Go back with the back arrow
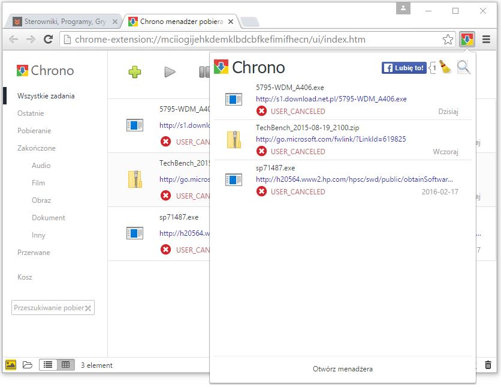 click(13, 40)
